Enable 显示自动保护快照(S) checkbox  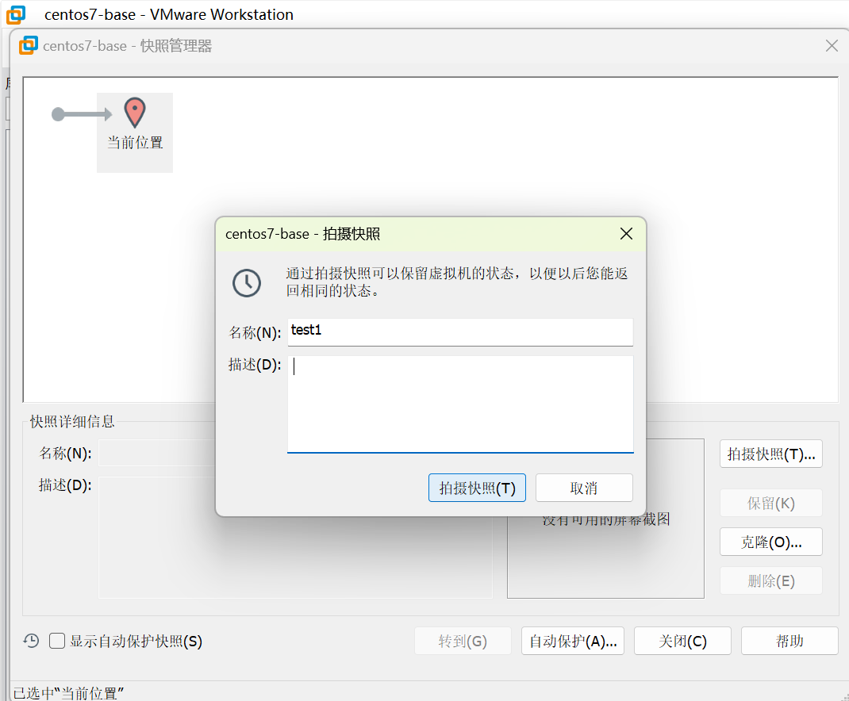click(57, 641)
